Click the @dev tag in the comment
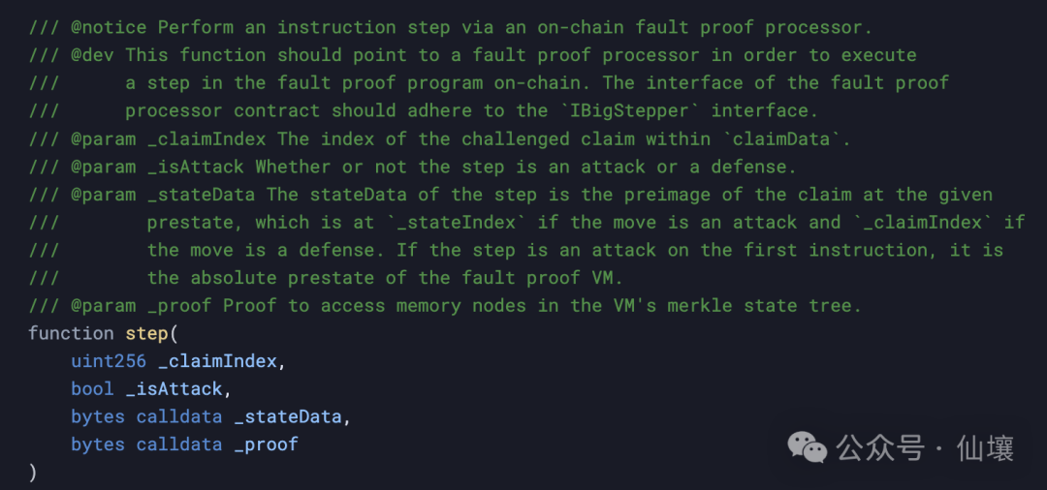Viewport: 1047px width, 490px height. point(92,55)
